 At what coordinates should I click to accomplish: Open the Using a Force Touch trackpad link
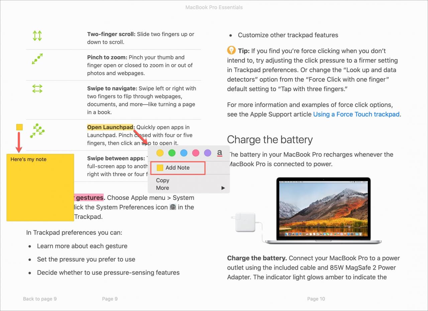(x=356, y=114)
